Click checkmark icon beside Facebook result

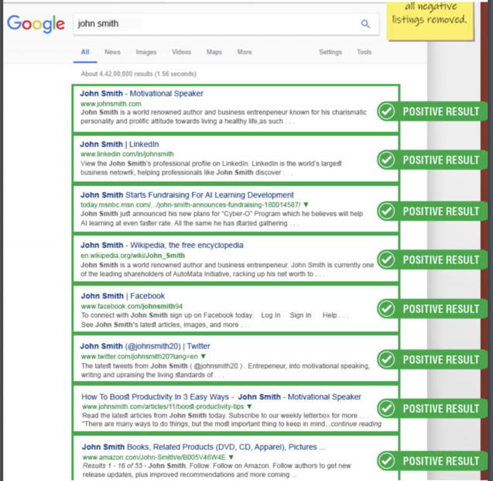[386, 309]
